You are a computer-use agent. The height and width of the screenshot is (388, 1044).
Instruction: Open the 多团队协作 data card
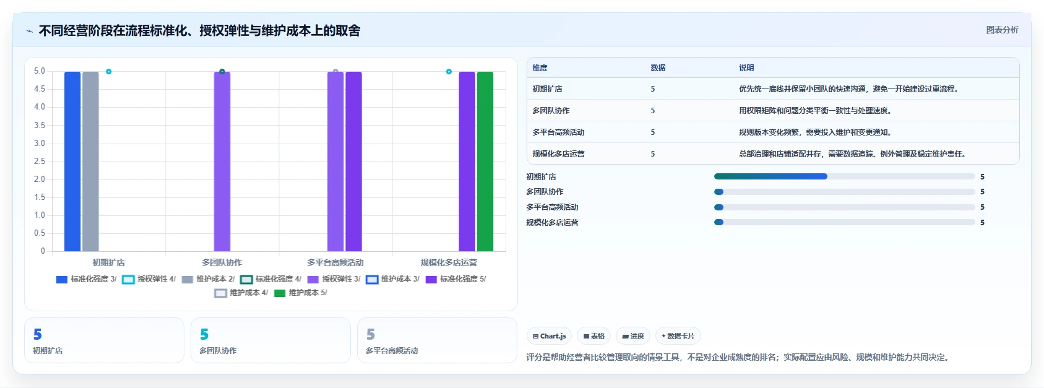[x=270, y=340]
